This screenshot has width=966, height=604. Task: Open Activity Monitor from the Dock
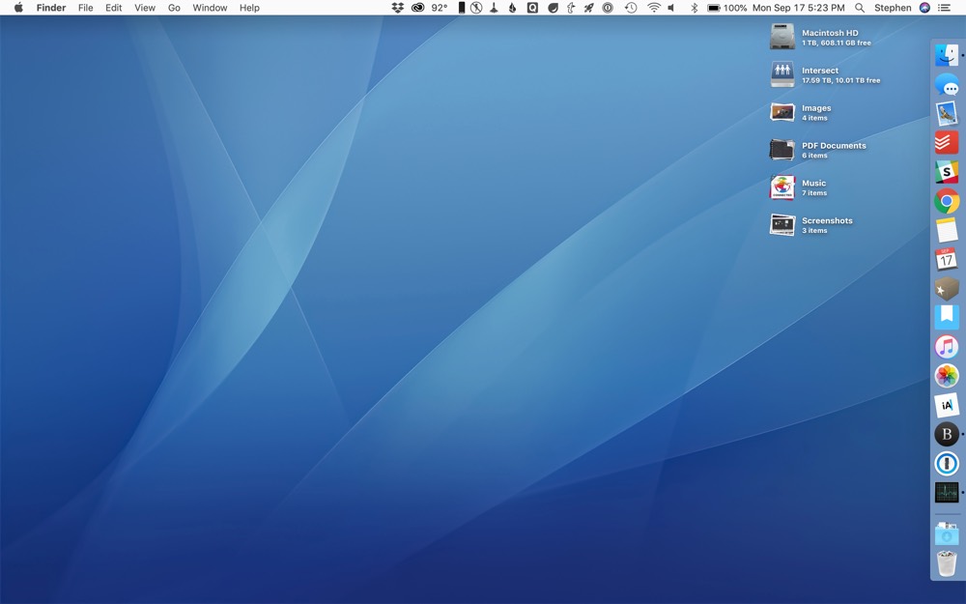tap(947, 493)
